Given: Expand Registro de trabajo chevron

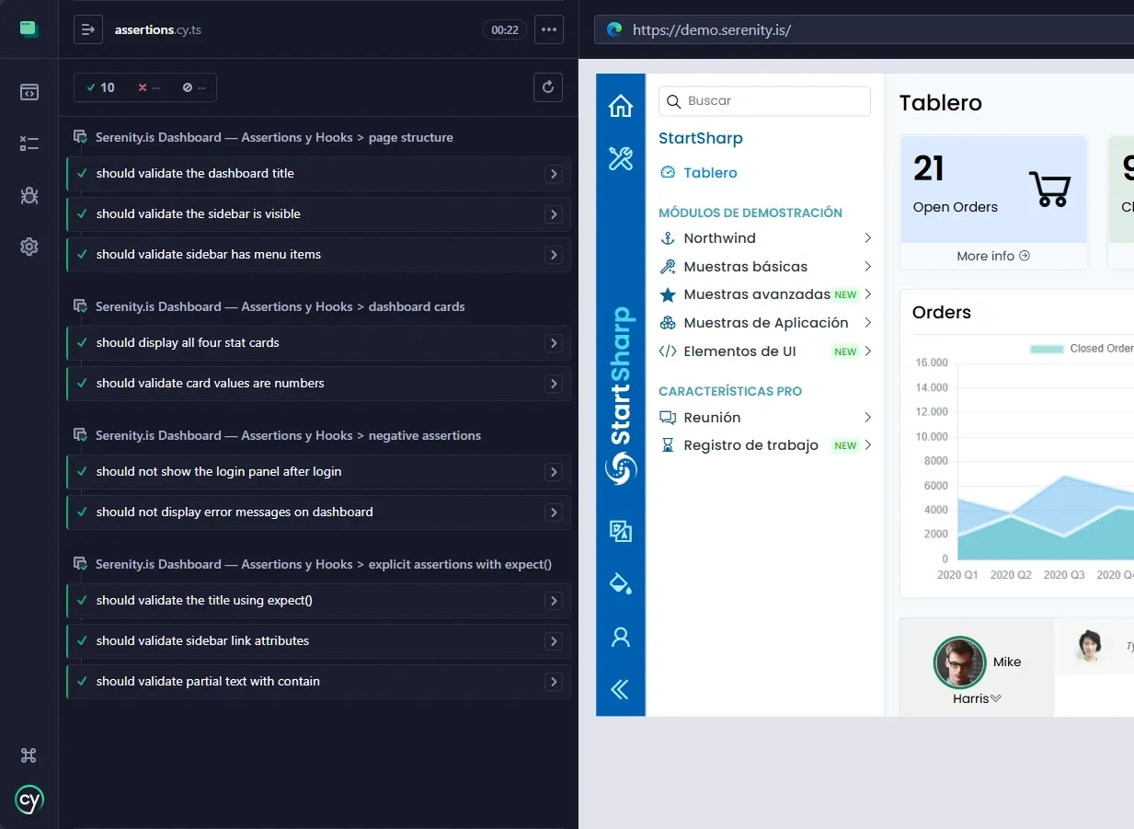Looking at the screenshot, I should point(867,445).
